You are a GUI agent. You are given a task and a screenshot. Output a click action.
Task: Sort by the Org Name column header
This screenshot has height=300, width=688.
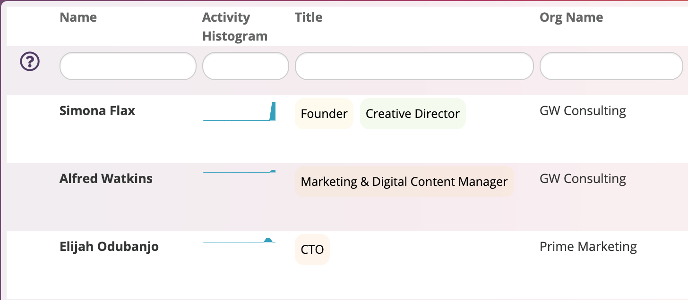tap(571, 17)
